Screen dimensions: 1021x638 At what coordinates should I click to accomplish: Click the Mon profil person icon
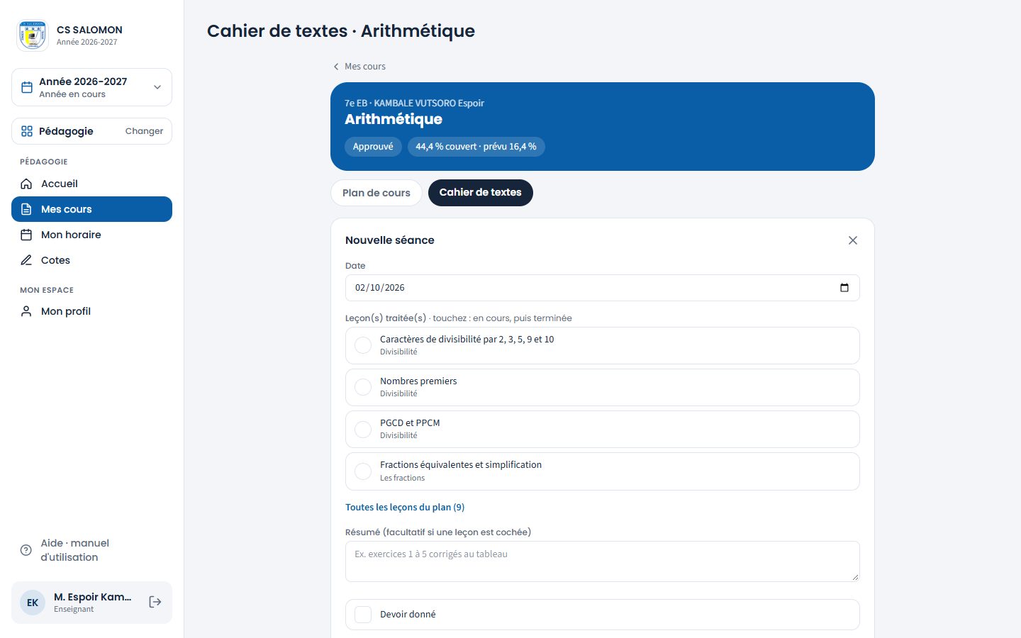(x=26, y=311)
